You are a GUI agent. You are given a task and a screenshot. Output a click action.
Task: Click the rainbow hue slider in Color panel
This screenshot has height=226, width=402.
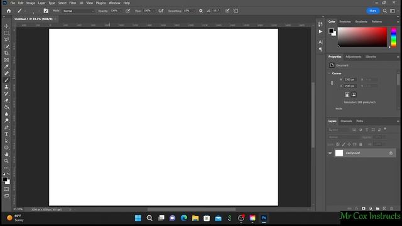pos(394,37)
